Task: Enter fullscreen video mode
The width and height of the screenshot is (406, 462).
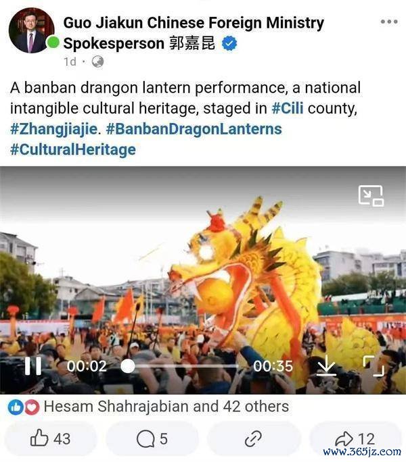Action: pos(374,365)
